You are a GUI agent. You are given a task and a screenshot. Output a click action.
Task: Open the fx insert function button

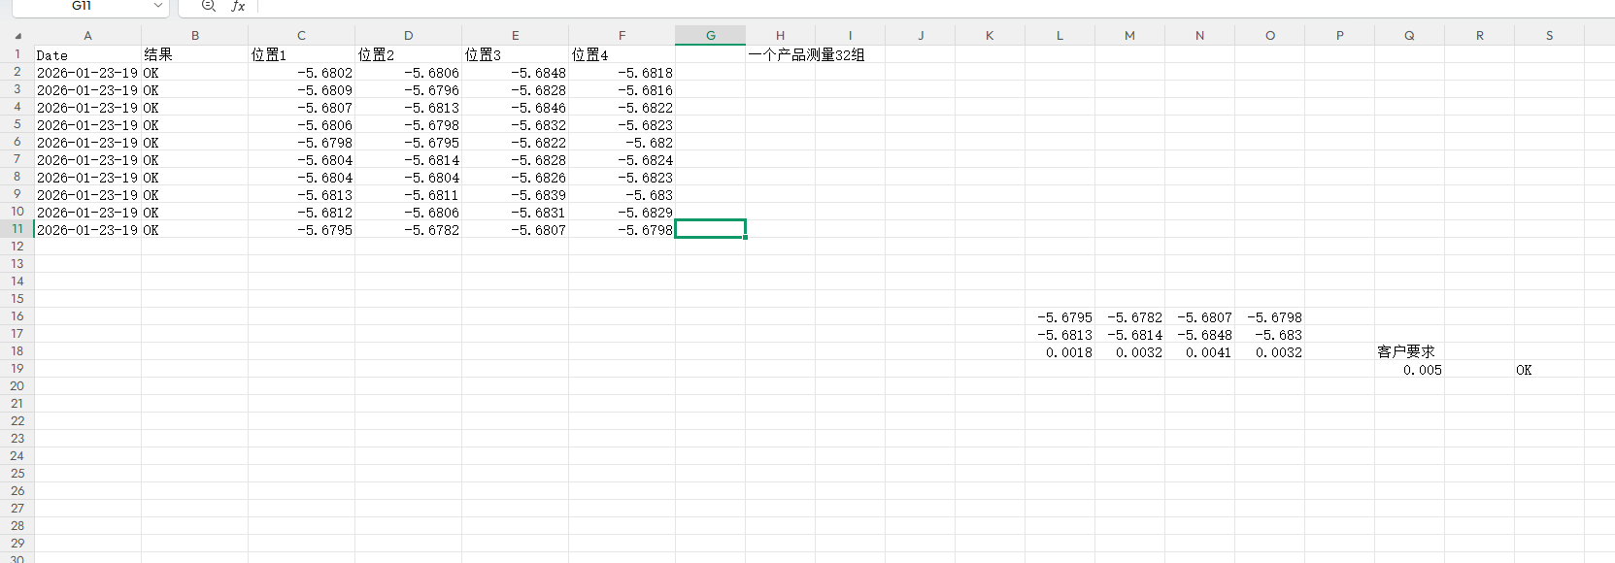click(238, 6)
